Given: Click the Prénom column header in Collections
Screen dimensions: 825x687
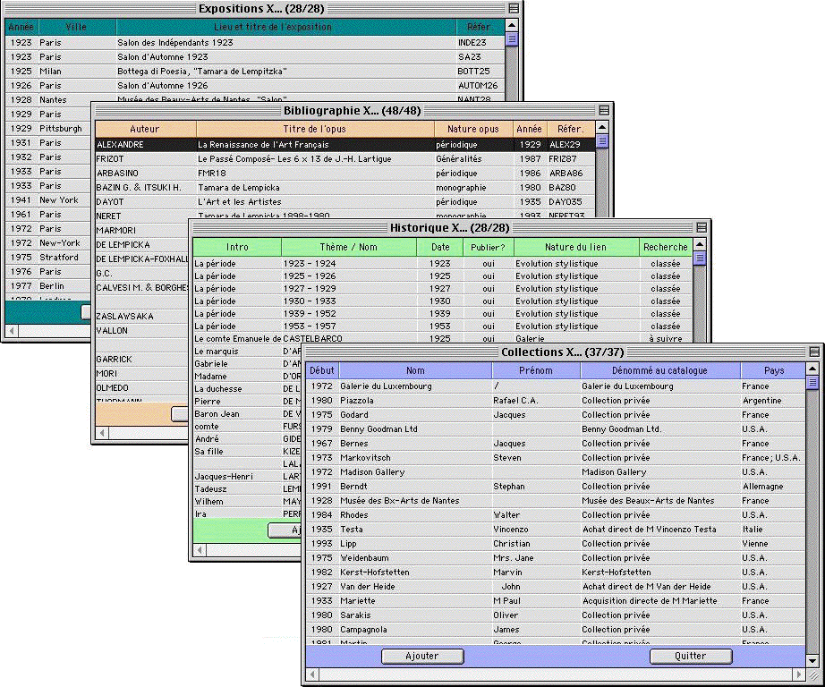Looking at the screenshot, I should [536, 370].
